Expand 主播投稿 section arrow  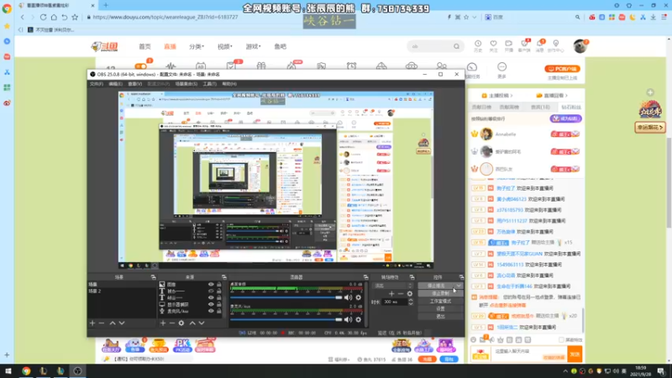point(512,96)
